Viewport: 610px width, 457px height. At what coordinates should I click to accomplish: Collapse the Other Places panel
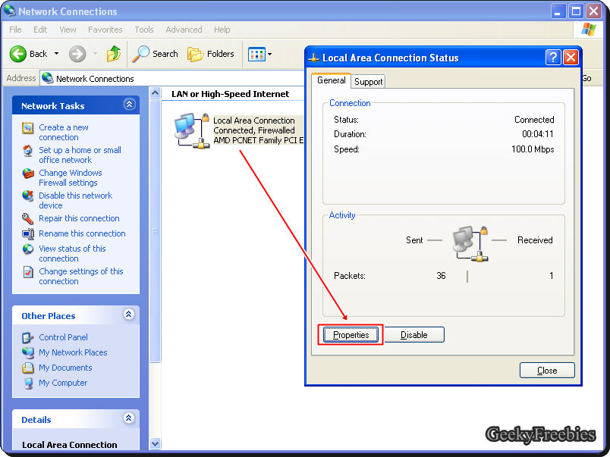point(129,314)
